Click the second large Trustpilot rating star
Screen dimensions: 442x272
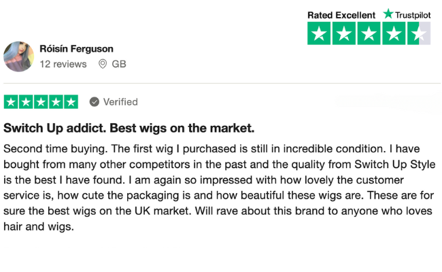click(x=345, y=34)
